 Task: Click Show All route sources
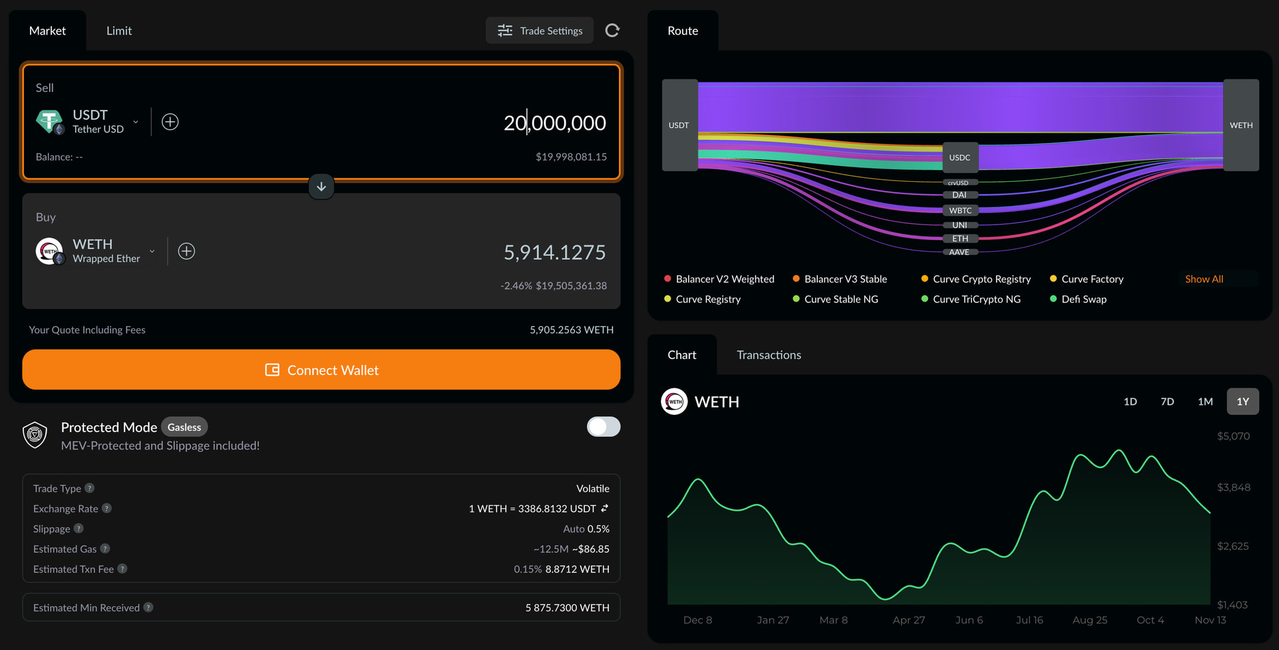pos(1204,279)
